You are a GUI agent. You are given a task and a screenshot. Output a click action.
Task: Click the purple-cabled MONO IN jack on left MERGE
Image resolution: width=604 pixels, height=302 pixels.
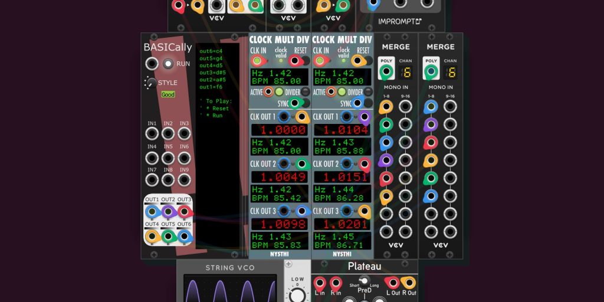386,160
